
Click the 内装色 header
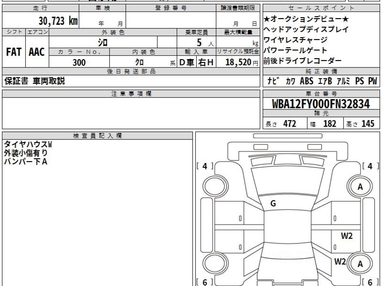(143, 51)
